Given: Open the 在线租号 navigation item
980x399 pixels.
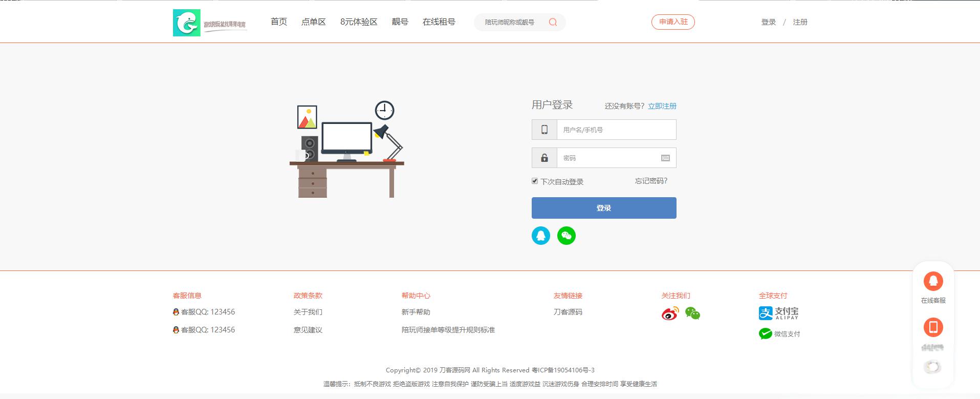Looking at the screenshot, I should (439, 22).
